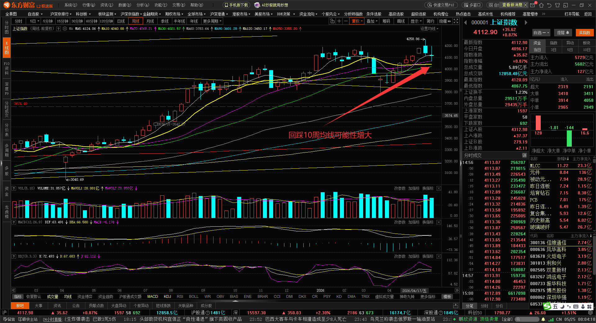Screen dimensions: 596x323
Task: Close the MACD indicator panel
Action: click(439, 222)
